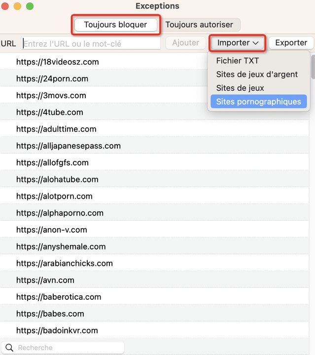315x355 pixels.
Task: Close the Exceptions window with red button
Action: [x=5, y=6]
